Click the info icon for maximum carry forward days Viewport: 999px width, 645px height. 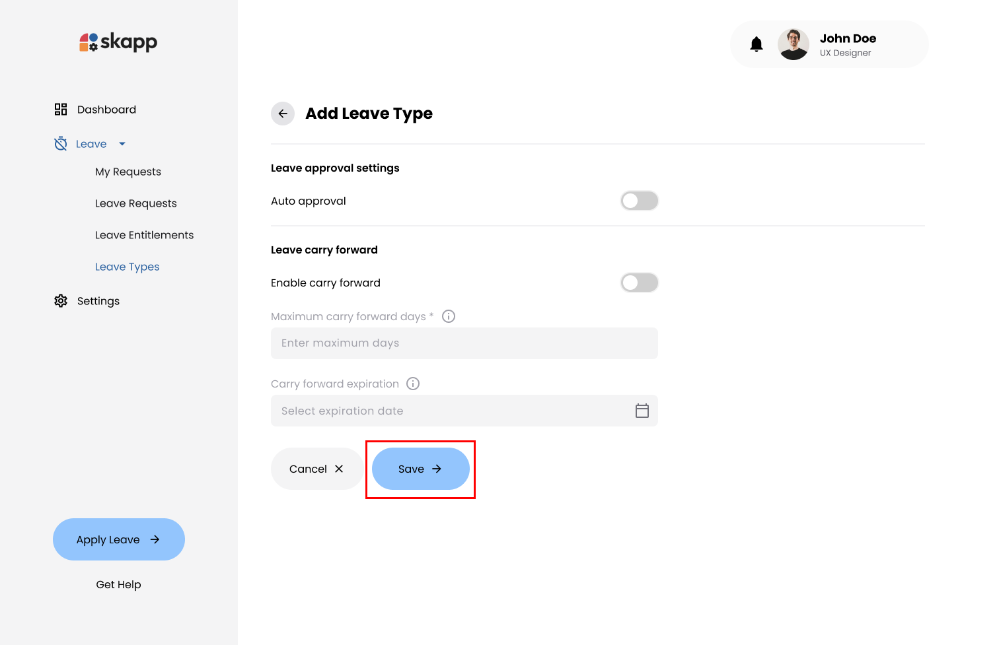coord(449,316)
